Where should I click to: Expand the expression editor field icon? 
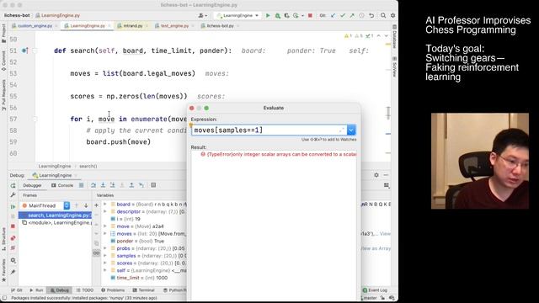click(342, 130)
